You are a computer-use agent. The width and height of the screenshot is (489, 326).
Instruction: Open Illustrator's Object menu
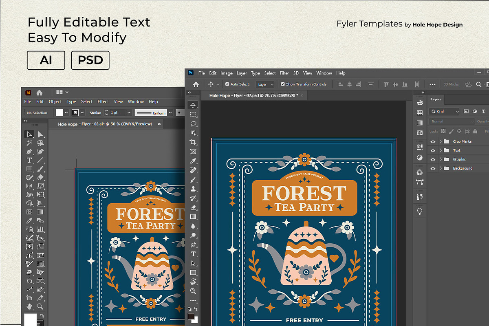[x=55, y=102]
